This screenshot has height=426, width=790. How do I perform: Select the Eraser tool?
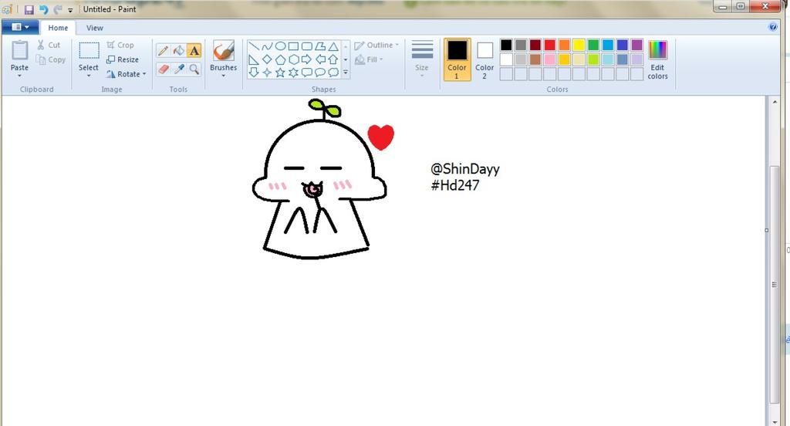coord(163,69)
